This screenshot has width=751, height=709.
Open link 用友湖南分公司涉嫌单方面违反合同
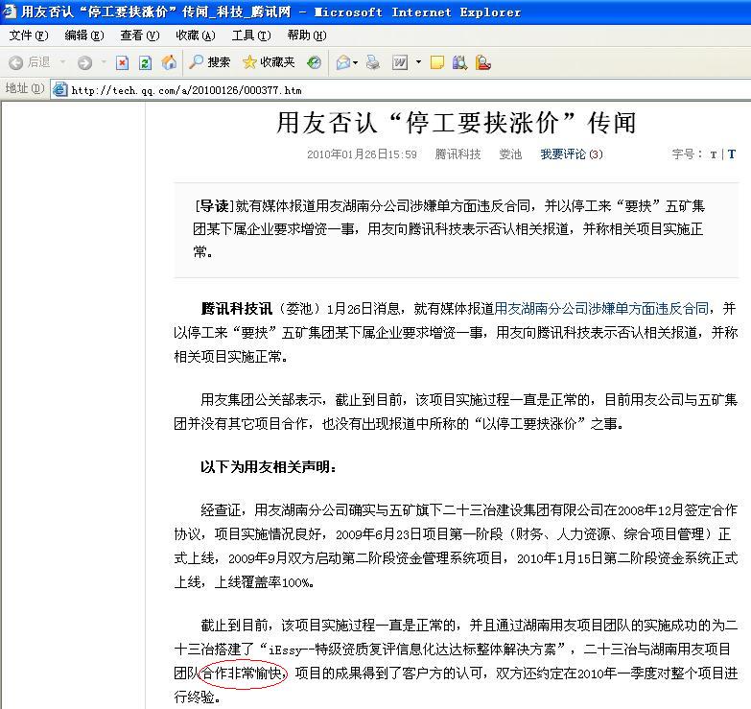pos(601,309)
